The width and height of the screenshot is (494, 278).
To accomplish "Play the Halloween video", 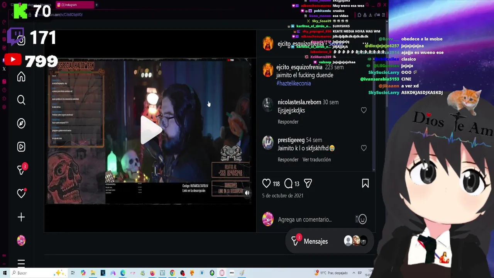I will coord(151,130).
